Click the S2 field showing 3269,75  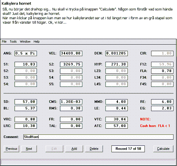coord(71,64)
